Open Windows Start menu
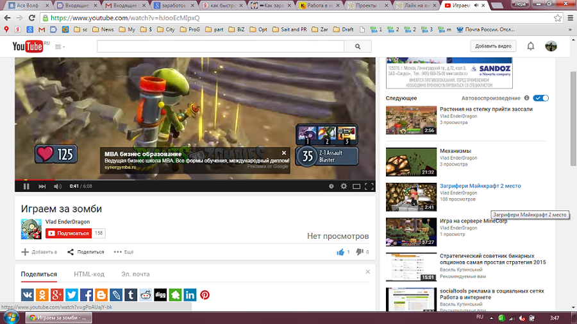577x324 pixels. click(x=11, y=318)
